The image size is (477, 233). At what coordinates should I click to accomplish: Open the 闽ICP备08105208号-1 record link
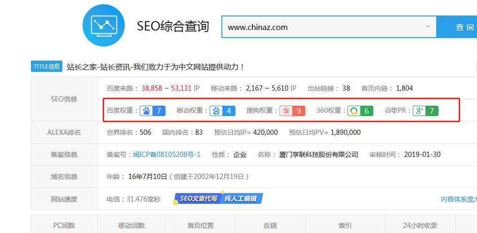click(x=167, y=155)
